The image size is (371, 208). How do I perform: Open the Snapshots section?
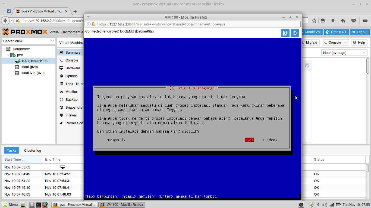pyautogui.click(x=70, y=108)
